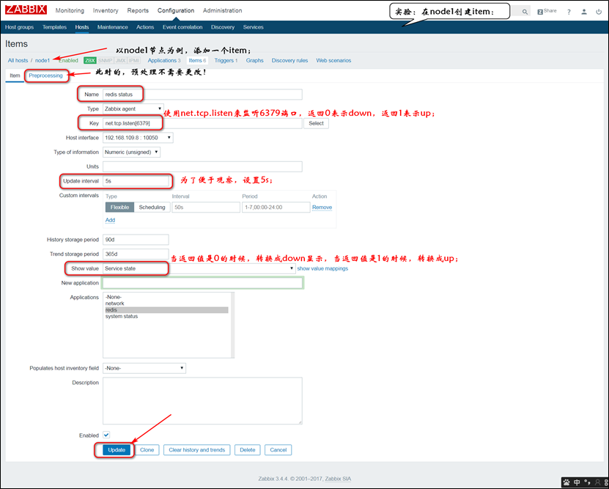Open the Type dropdown (Zabbix agent)
Viewport: 609px width, 489px height.
(x=133, y=109)
